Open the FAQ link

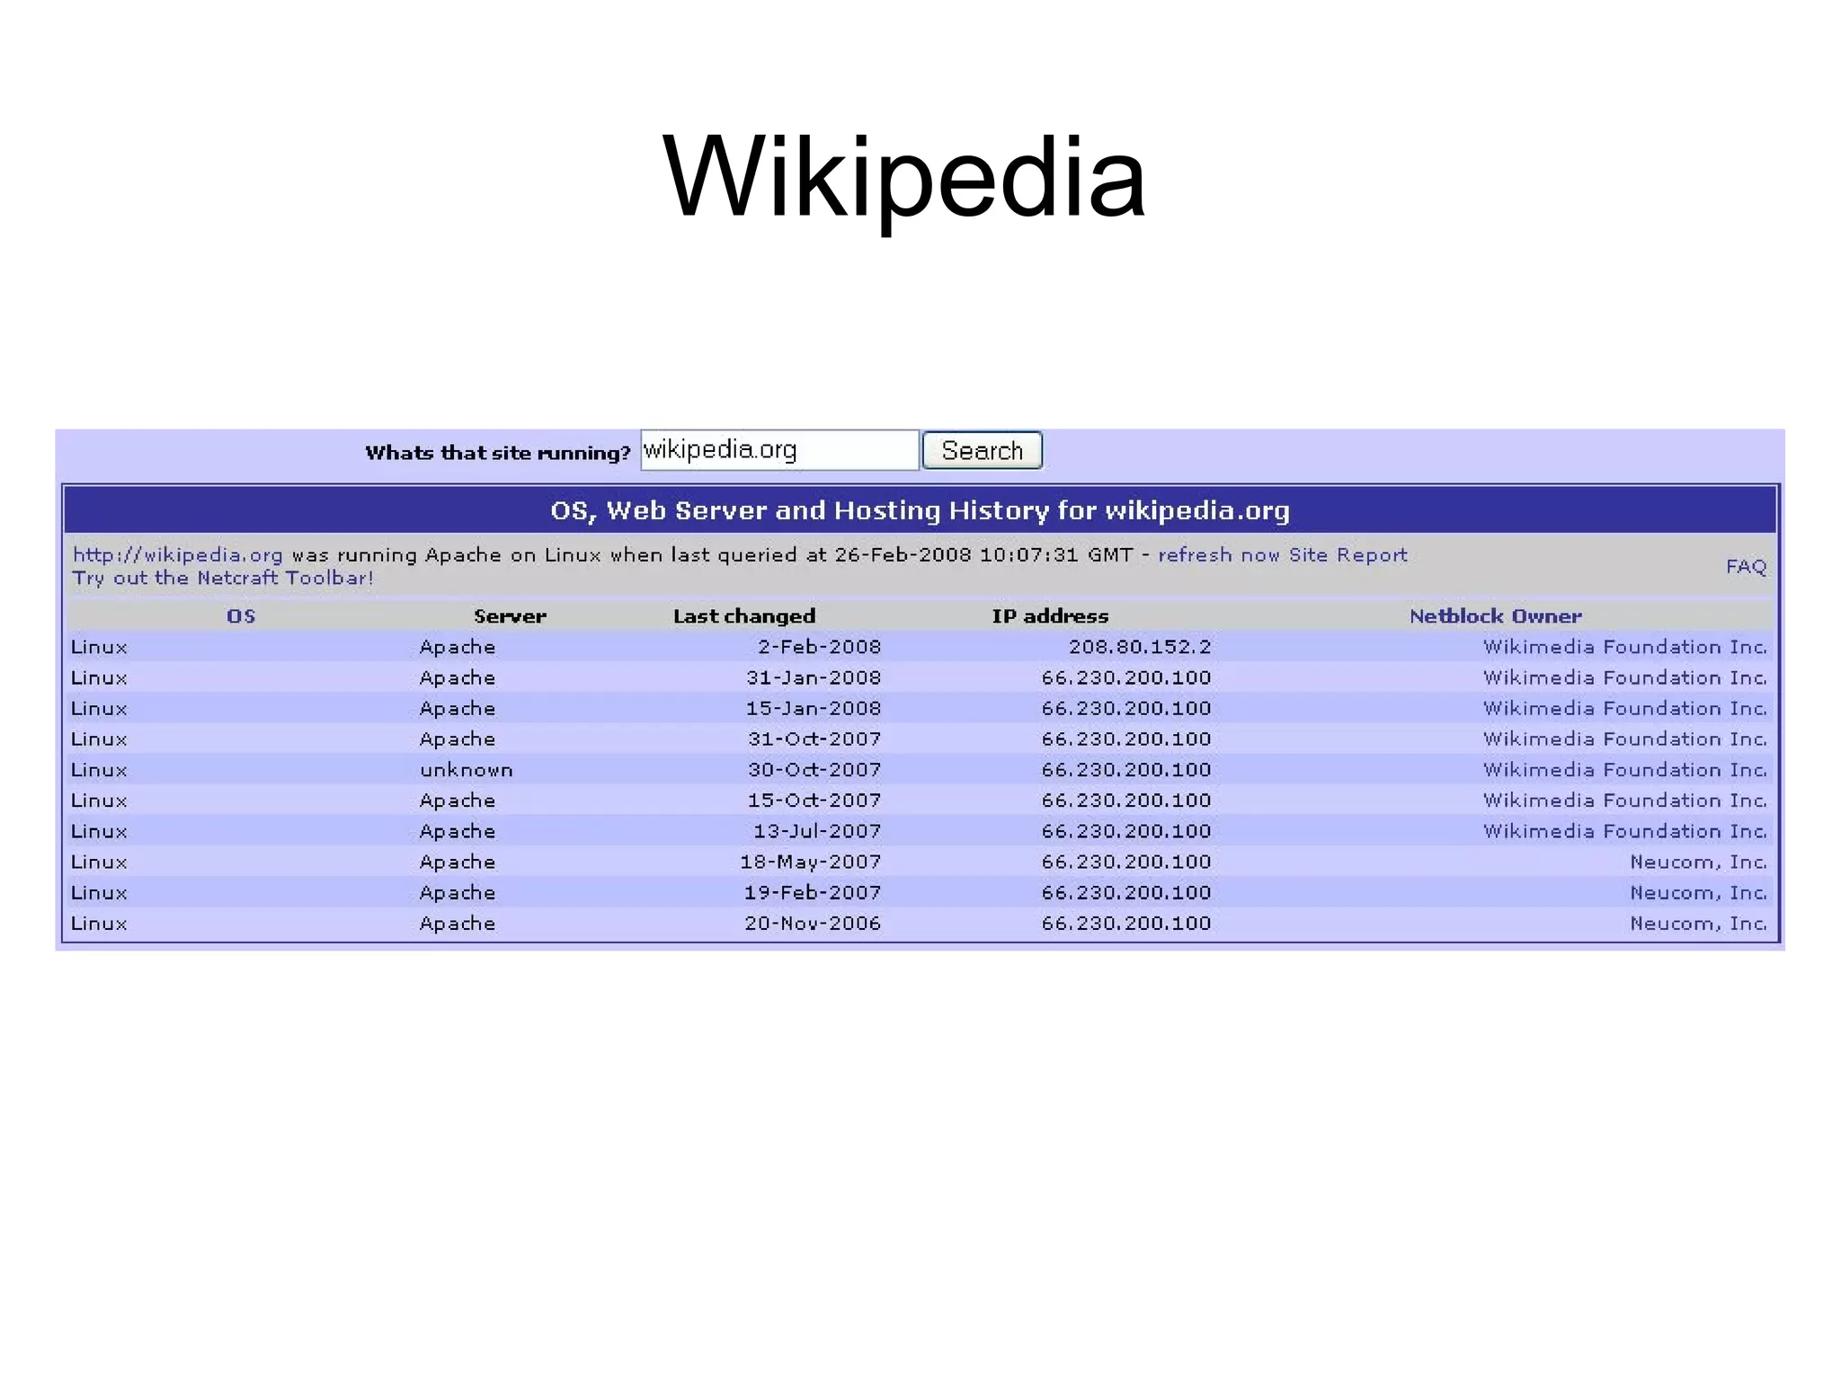point(1746,566)
